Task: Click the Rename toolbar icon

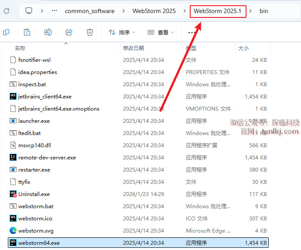Action: tap(48, 32)
